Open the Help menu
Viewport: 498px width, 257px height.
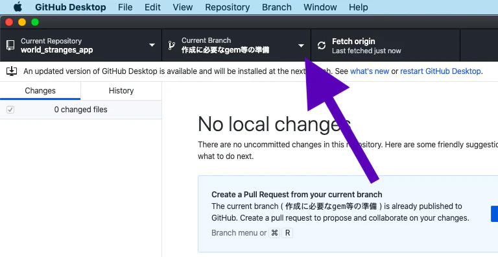[358, 7]
